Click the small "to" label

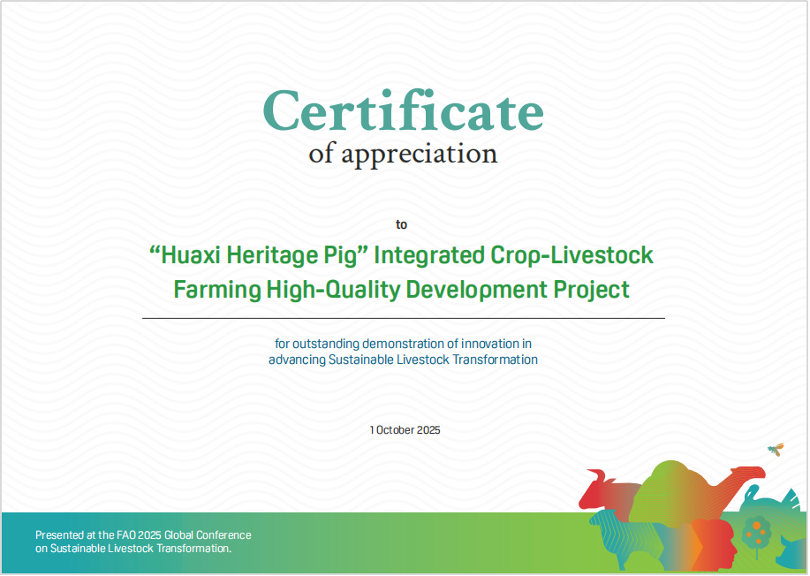pos(402,224)
